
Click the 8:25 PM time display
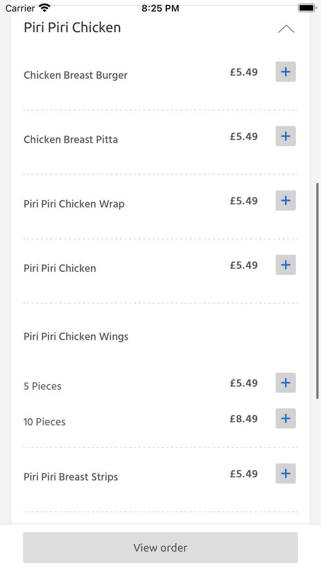tap(160, 7)
